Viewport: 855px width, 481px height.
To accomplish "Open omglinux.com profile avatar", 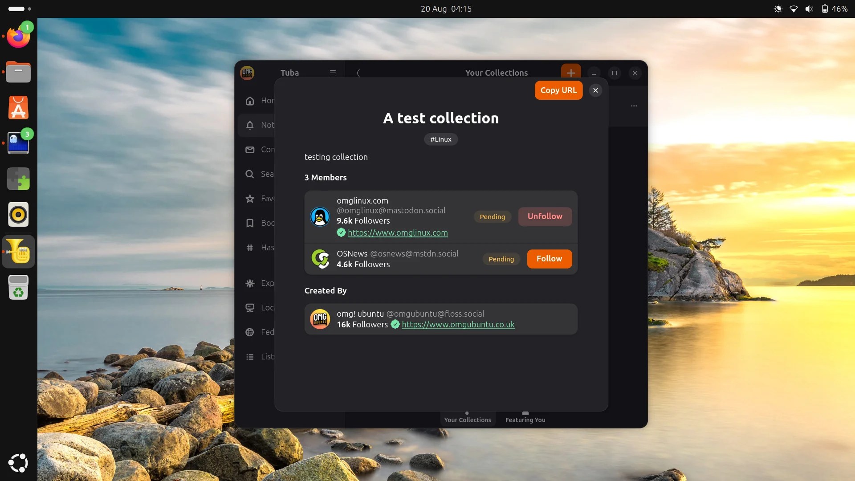I will [x=320, y=217].
